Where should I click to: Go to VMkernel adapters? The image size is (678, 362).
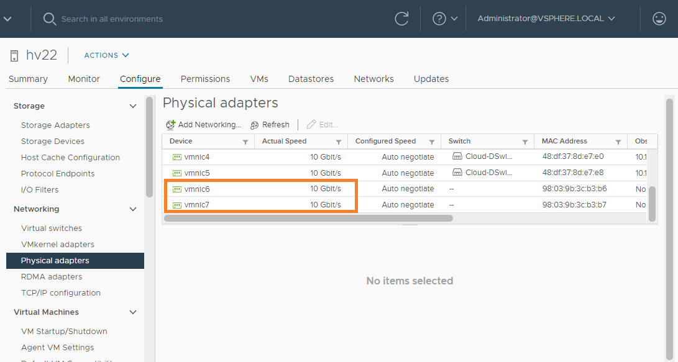point(58,245)
